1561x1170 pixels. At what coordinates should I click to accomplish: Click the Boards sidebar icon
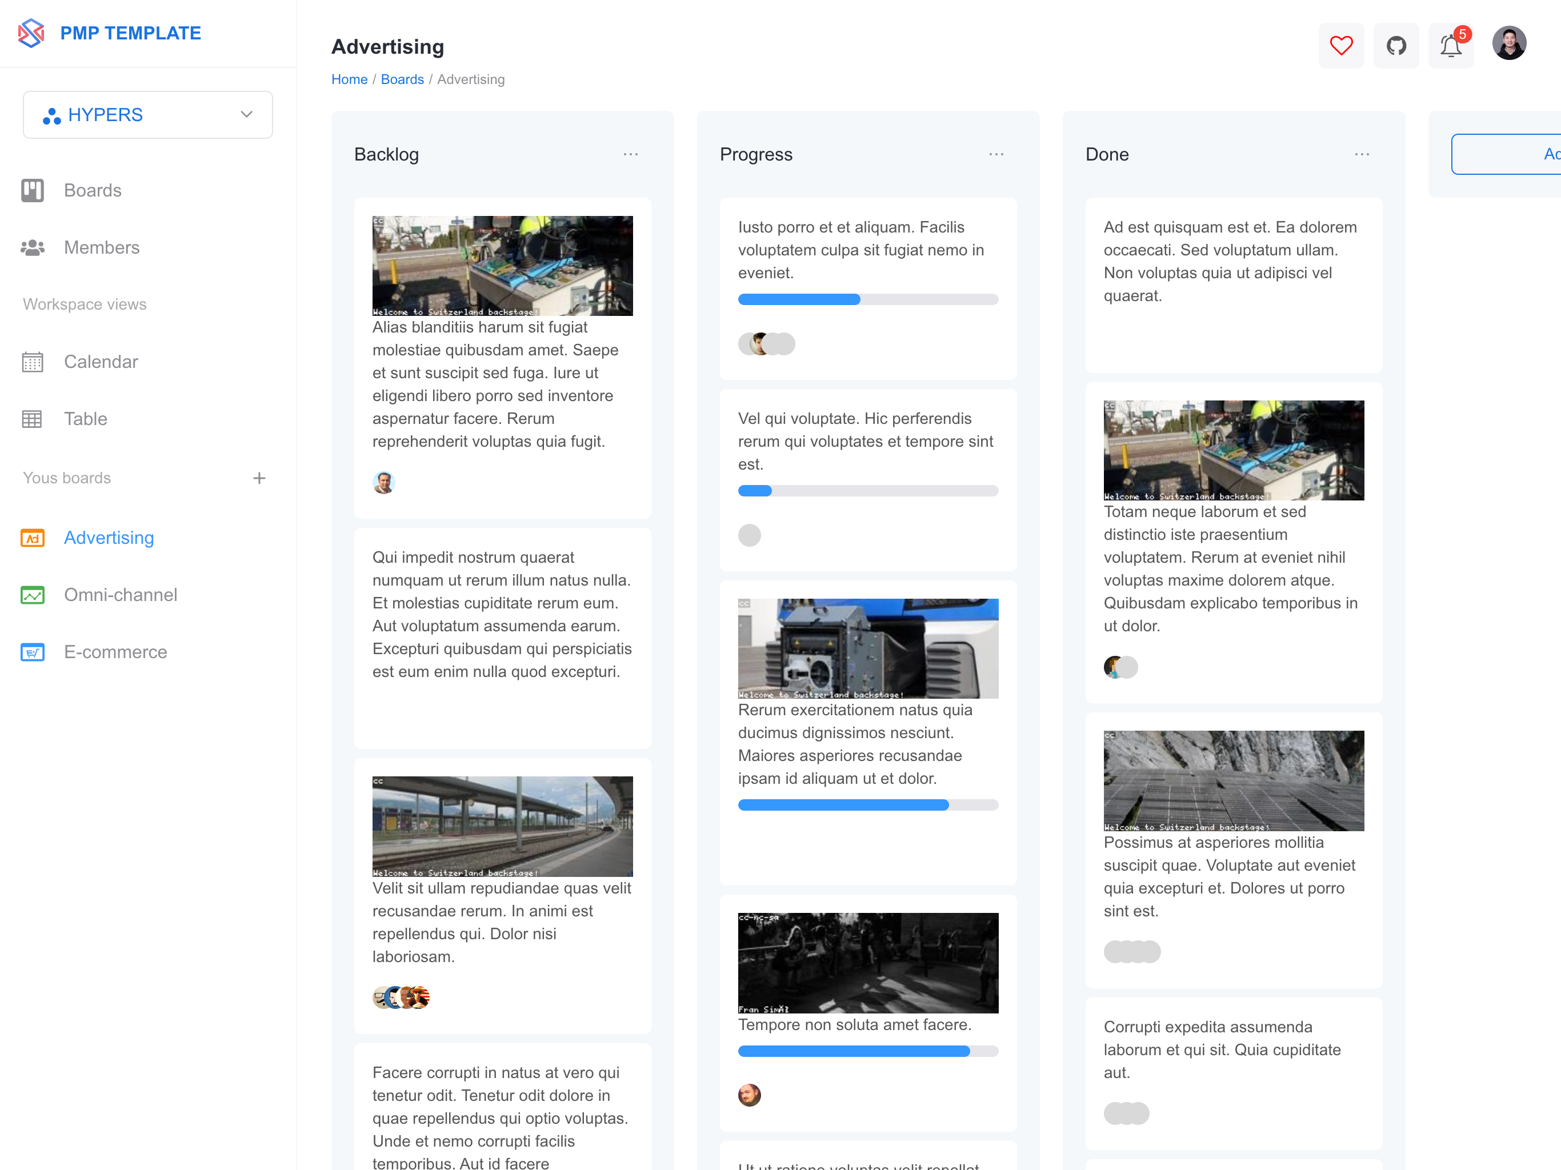33,191
